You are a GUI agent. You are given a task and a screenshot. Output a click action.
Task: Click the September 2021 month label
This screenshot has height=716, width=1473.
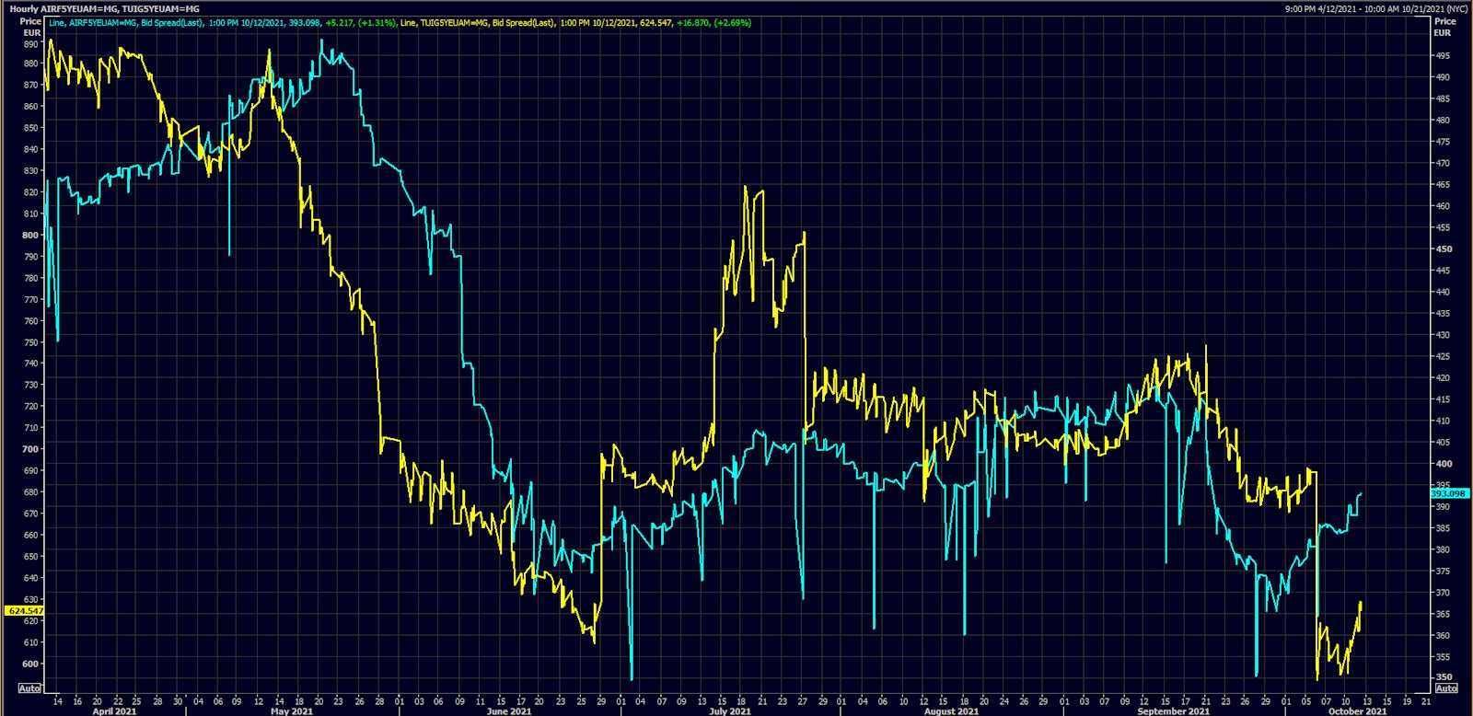1173,710
